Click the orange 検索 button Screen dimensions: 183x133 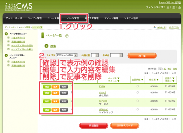[142, 56]
